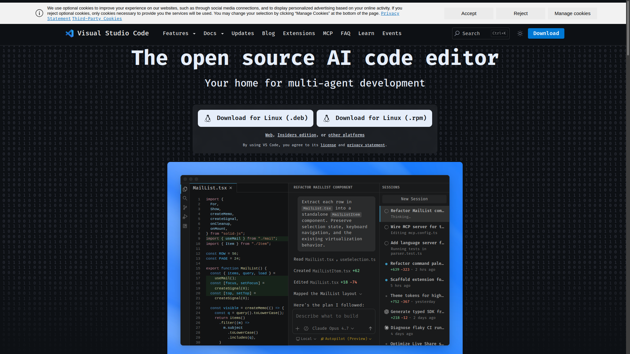
Task: Click the OpenAI icon on Generate typed SDK session
Action: [x=387, y=312]
